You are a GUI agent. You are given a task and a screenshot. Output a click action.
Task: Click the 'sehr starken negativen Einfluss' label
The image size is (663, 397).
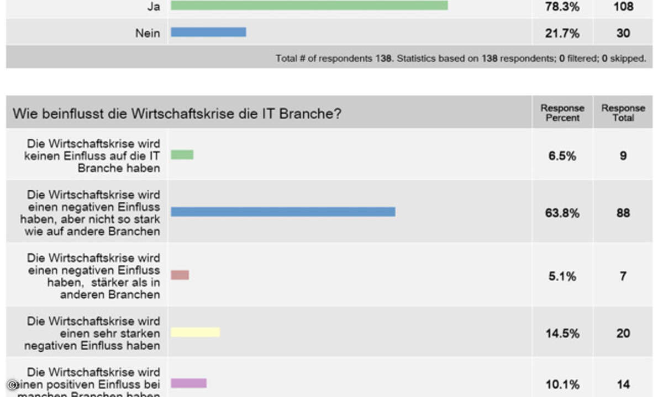coord(92,333)
